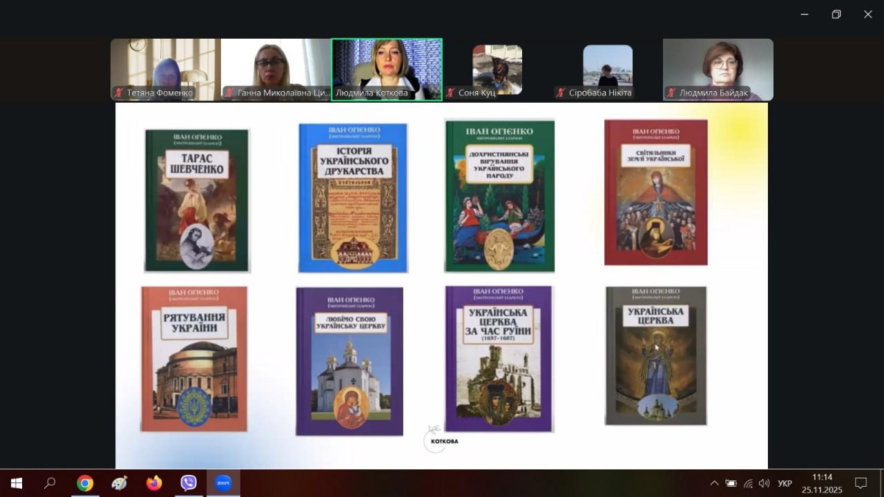Image resolution: width=884 pixels, height=497 pixels.
Task: Switch to Viber in the taskbar
Action: pos(189,483)
